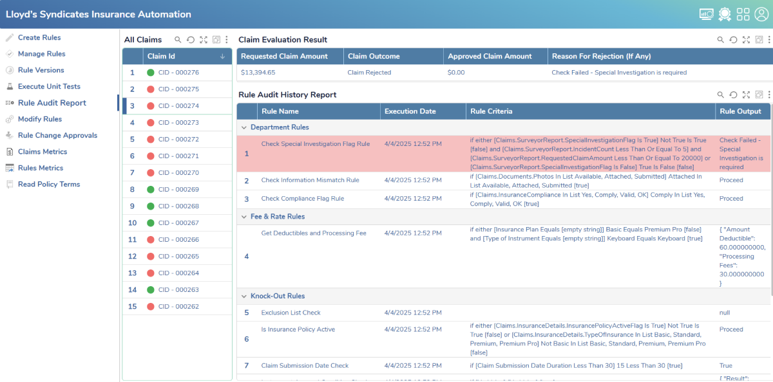Viewport: 773px width, 382px height.
Task: Open Check Information Mismatch Rule
Action: click(x=310, y=180)
